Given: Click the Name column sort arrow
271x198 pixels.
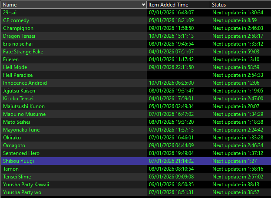Looking at the screenshot, I should click(143, 5).
